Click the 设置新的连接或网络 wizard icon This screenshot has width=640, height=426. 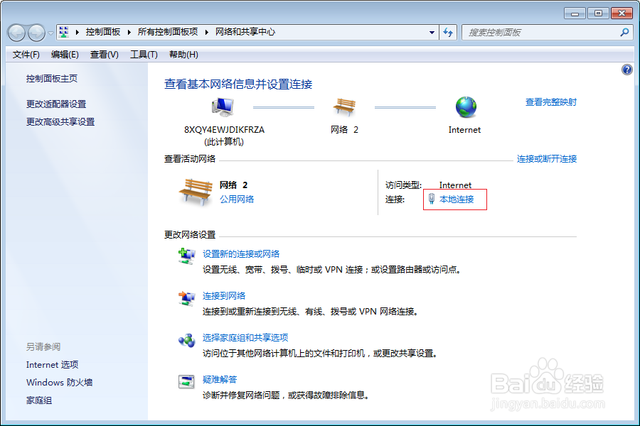(x=187, y=254)
